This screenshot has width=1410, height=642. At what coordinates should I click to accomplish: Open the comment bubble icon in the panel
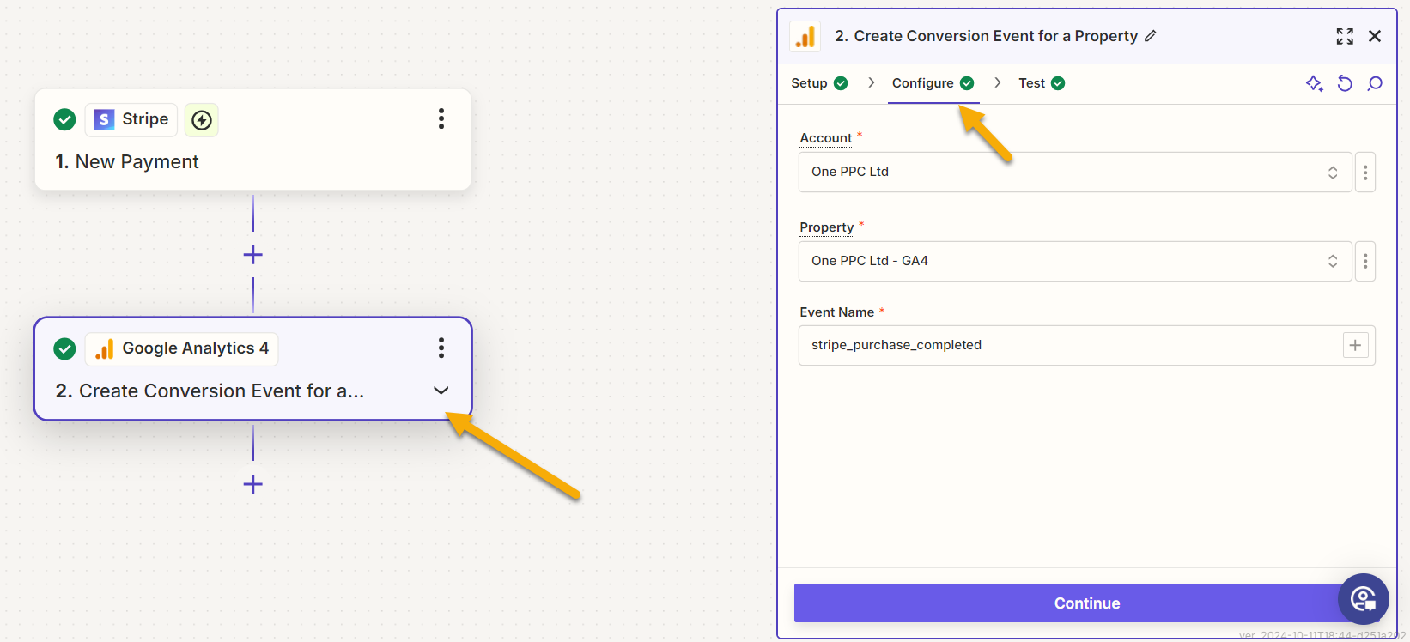1375,83
